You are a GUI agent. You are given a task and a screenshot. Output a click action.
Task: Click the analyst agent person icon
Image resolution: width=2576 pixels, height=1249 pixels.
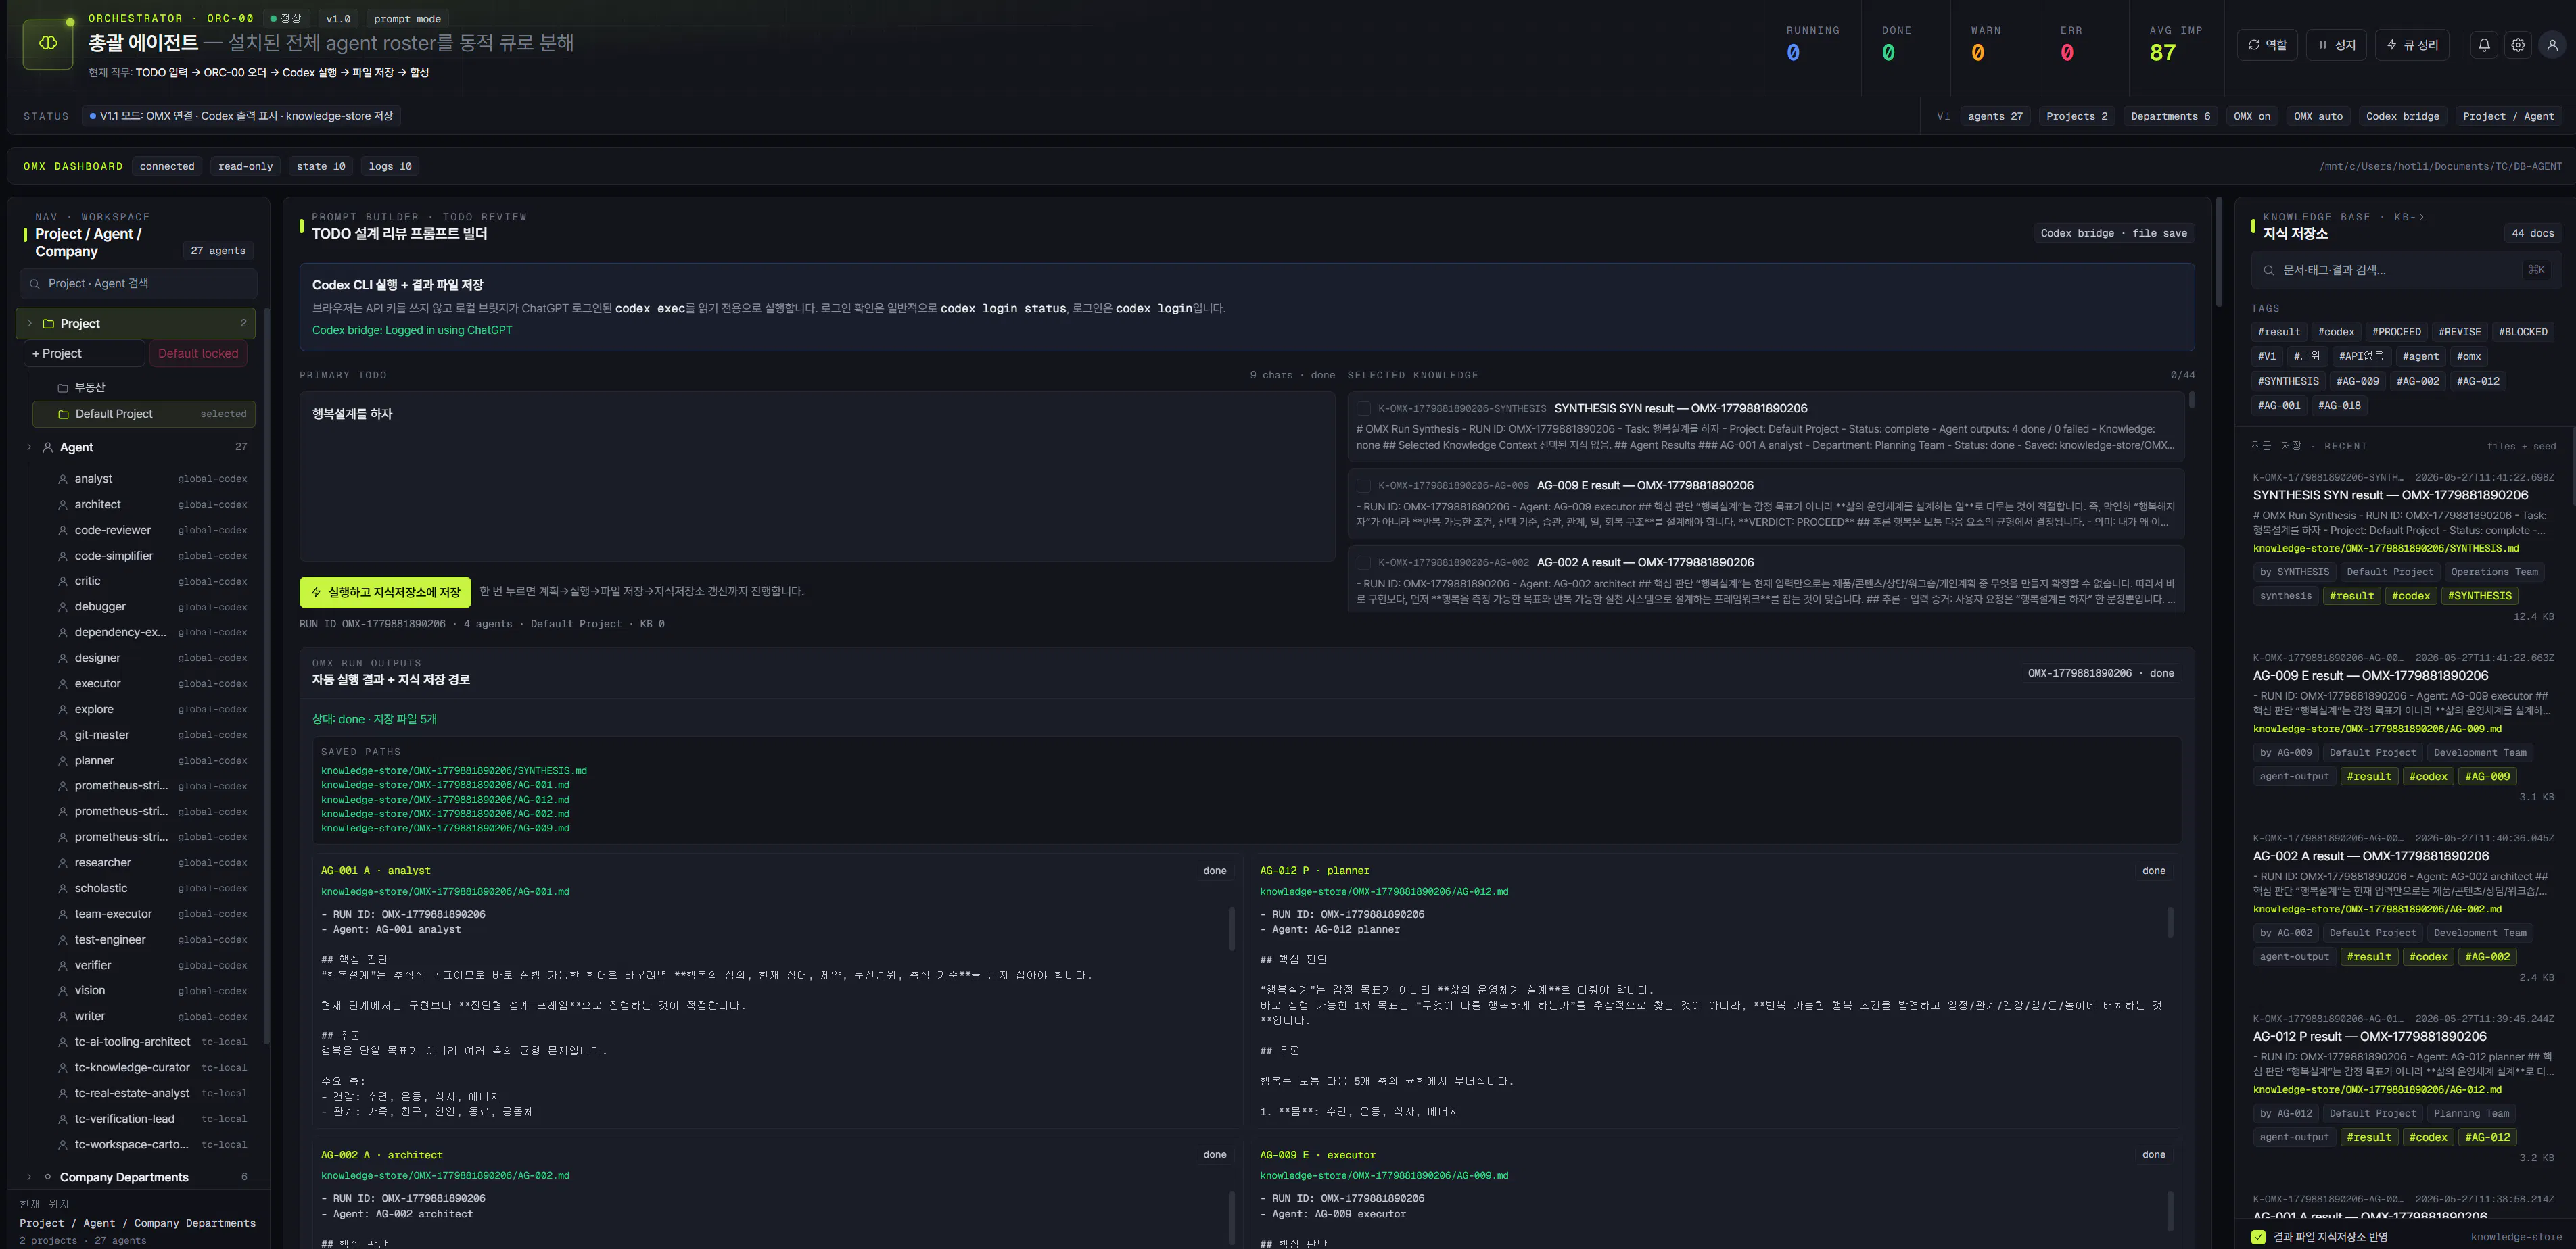click(63, 480)
